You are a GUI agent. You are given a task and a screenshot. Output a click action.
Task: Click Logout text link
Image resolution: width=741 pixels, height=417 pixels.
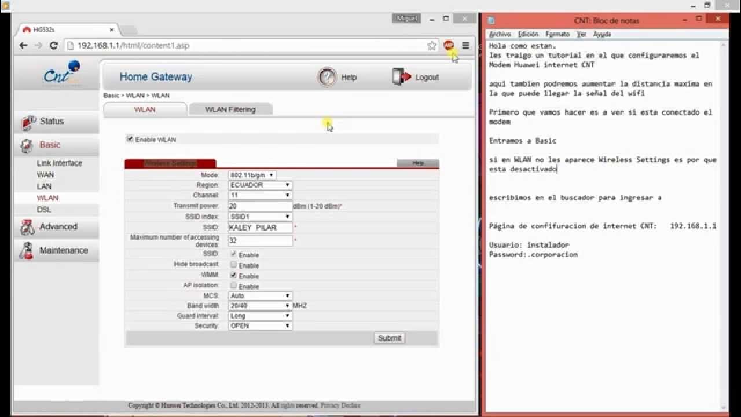pos(427,77)
